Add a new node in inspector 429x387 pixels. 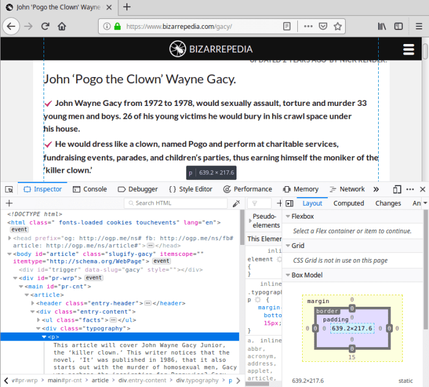coord(9,203)
